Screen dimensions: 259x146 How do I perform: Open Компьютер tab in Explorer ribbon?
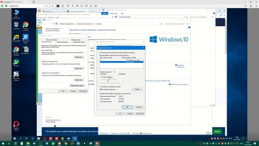point(113,13)
